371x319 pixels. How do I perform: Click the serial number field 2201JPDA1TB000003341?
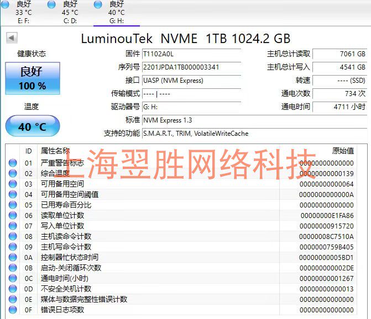click(192, 67)
